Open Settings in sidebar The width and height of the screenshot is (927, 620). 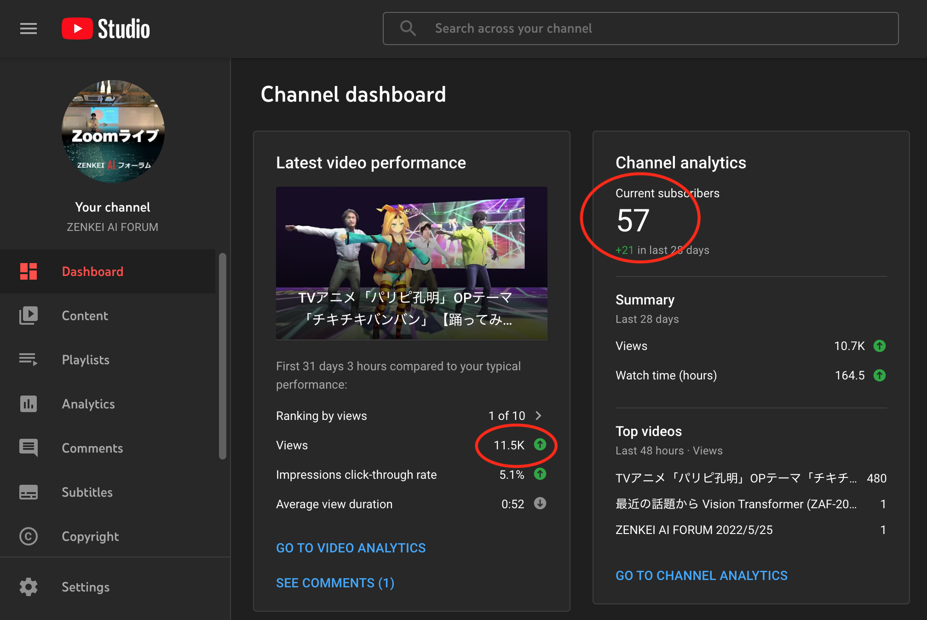tap(108, 587)
